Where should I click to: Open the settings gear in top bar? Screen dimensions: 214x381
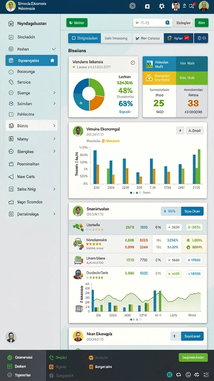pos(162,6)
